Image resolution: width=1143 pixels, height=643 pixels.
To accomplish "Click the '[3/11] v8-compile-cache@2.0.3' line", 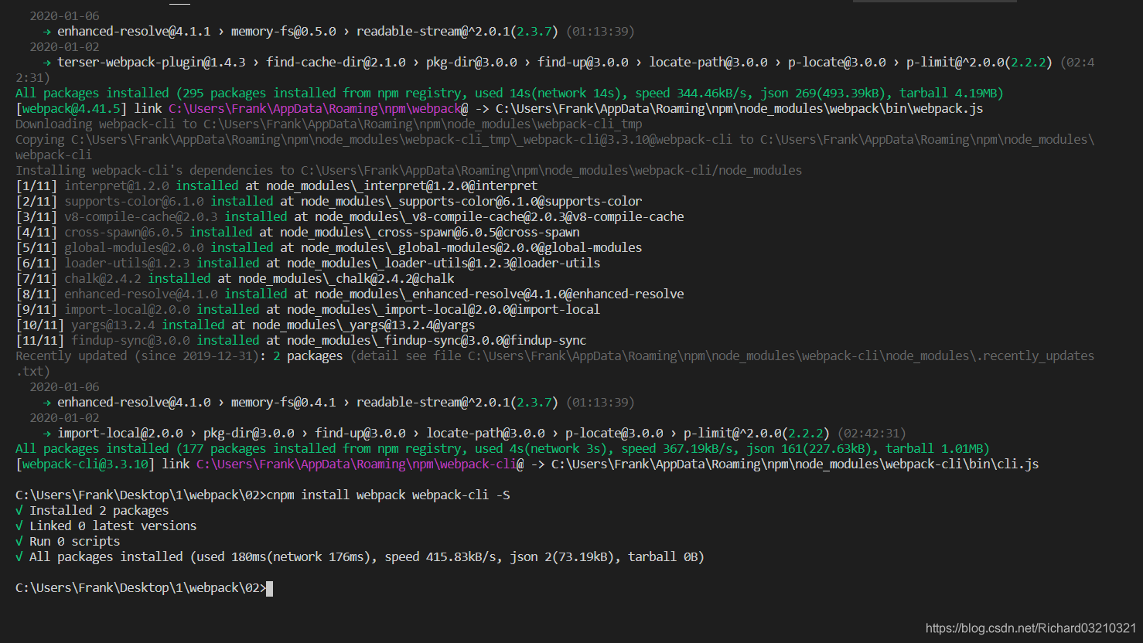I will click(x=350, y=216).
